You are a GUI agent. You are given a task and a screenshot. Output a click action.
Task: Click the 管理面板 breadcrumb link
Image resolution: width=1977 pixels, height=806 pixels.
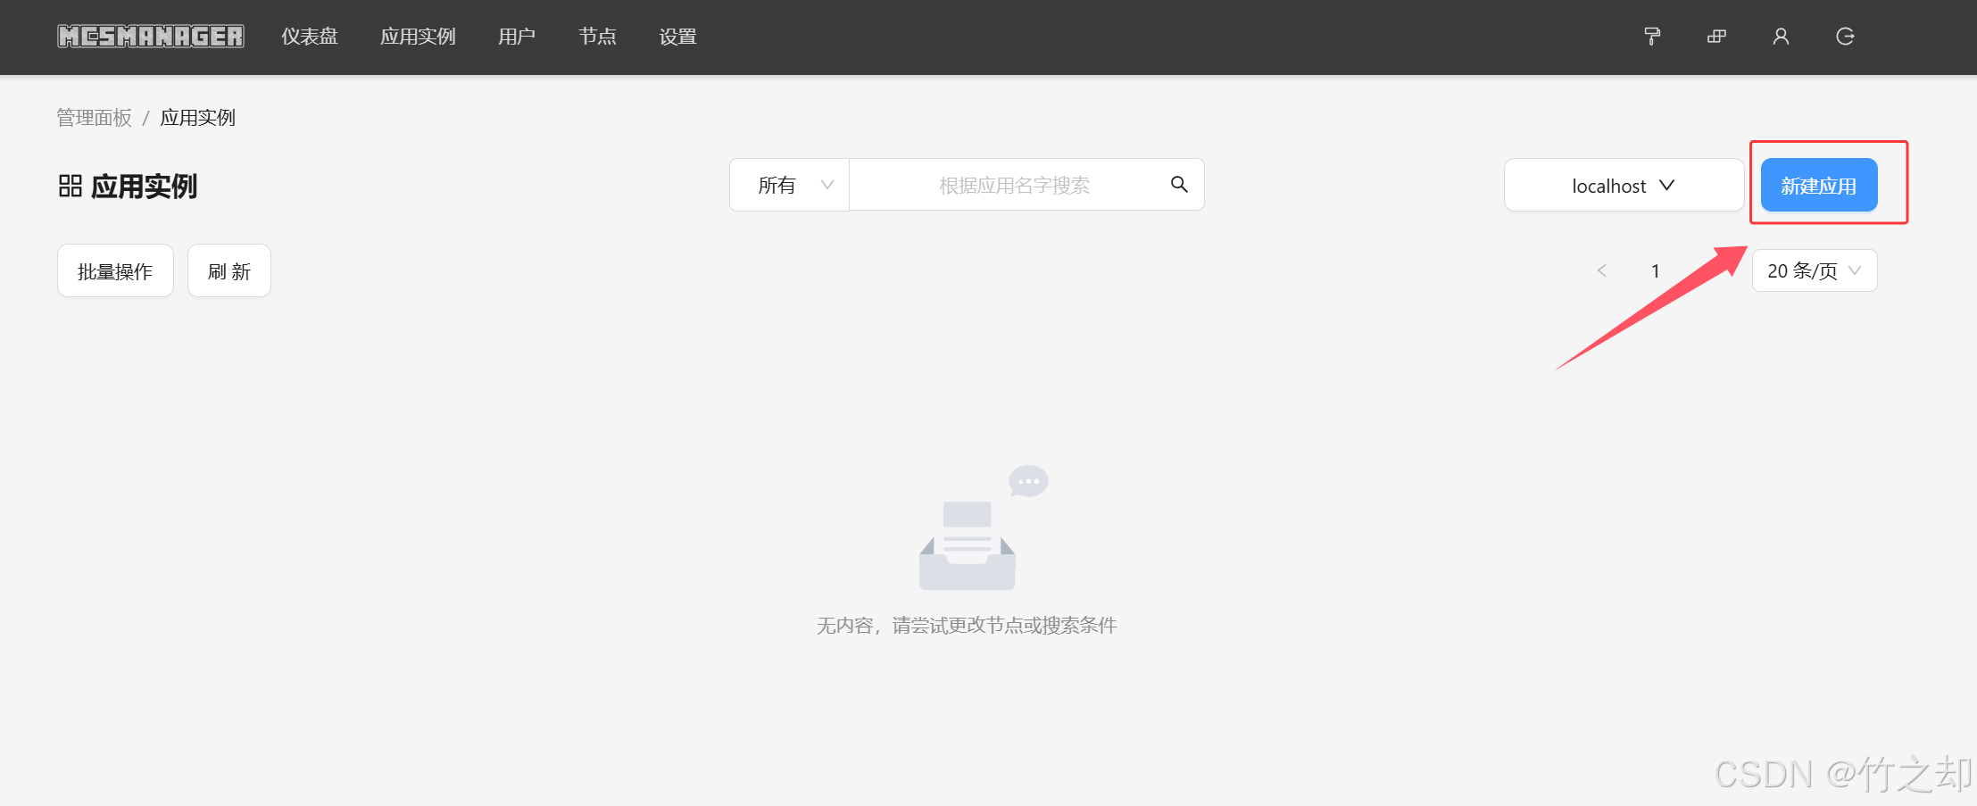(x=94, y=118)
